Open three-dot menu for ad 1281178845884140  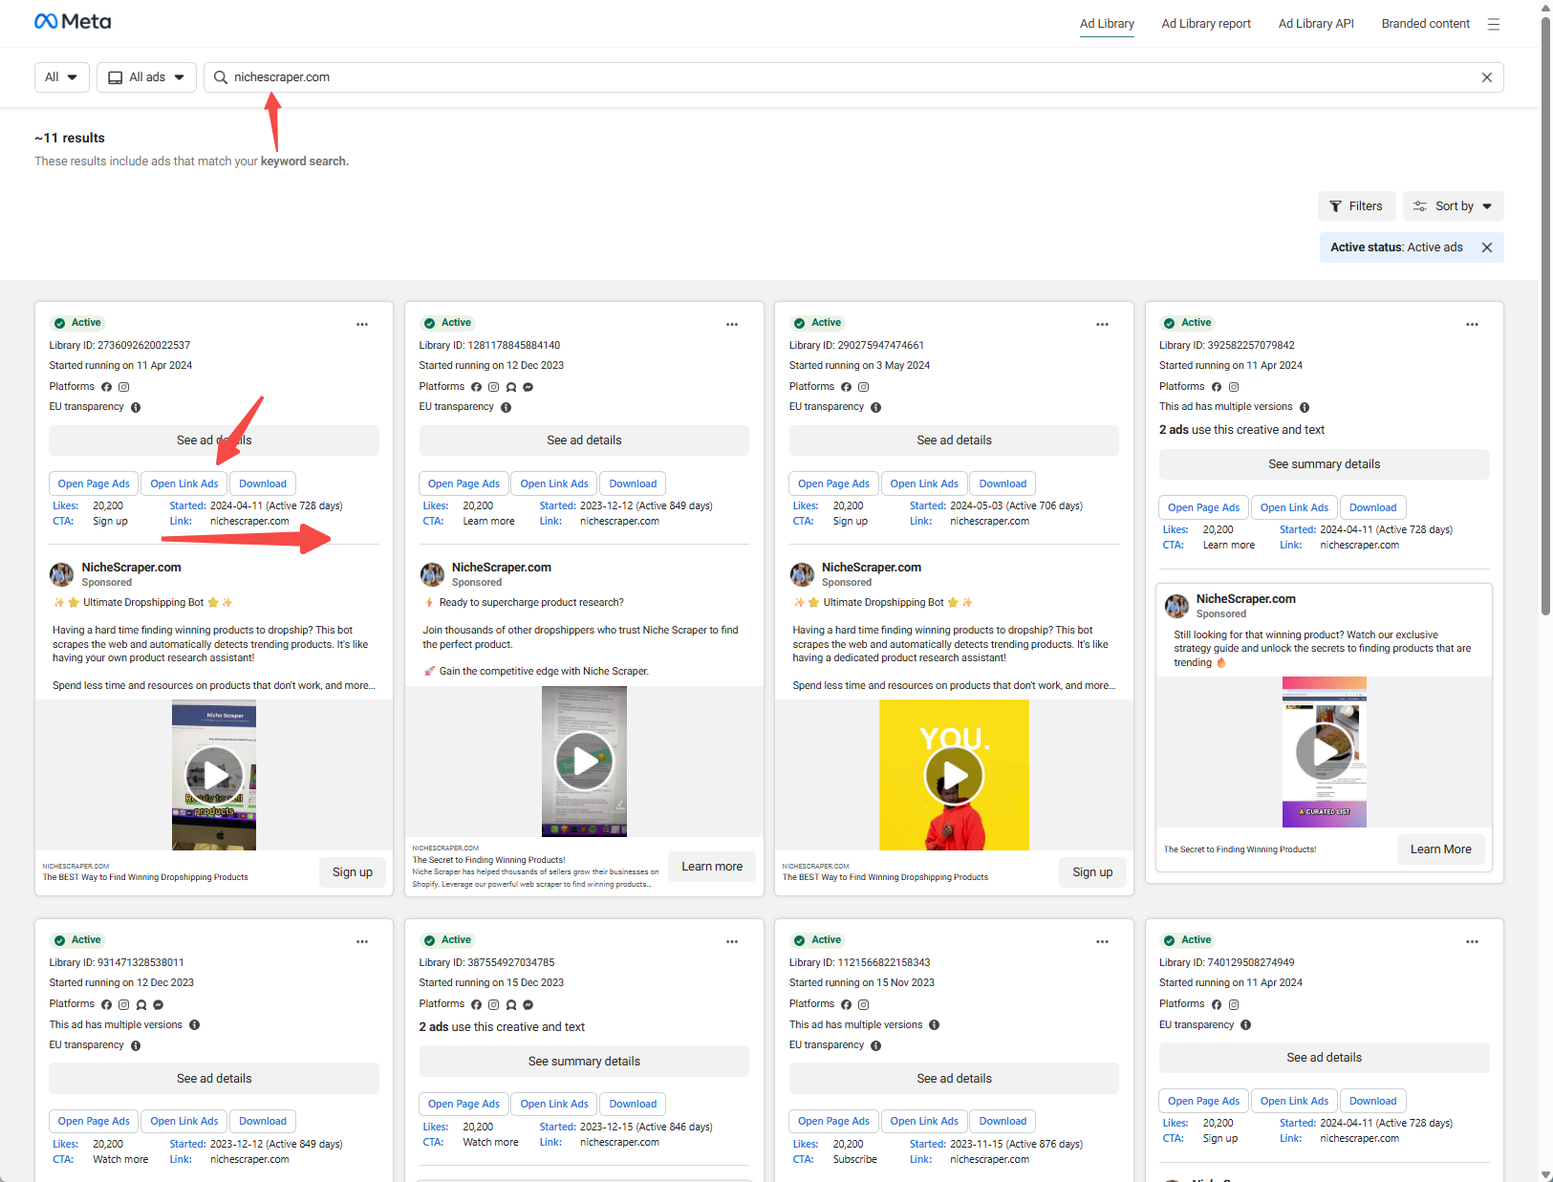pyautogui.click(x=732, y=325)
